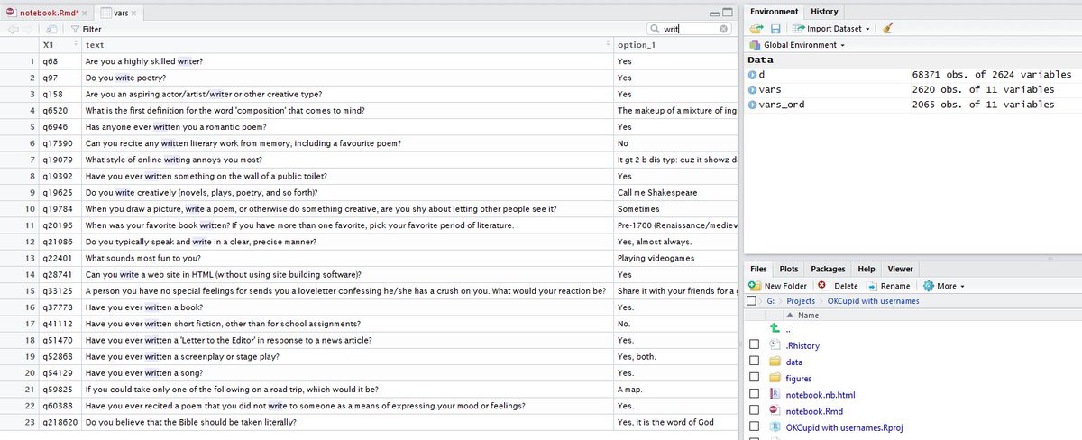Open the .Rhistory file

(802, 345)
